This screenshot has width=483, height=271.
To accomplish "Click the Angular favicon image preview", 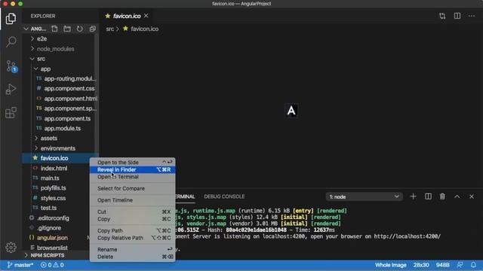I will [291, 111].
